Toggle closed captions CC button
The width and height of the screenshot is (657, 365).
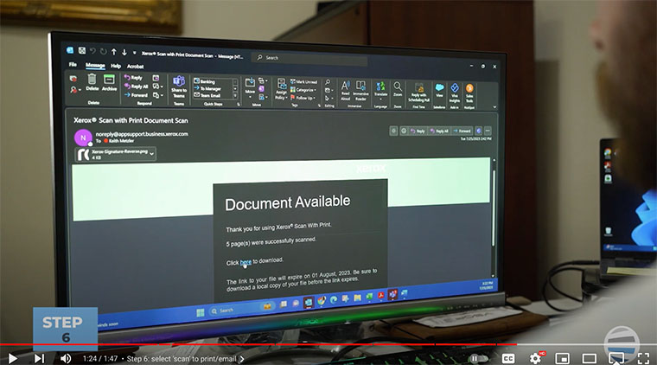click(x=508, y=358)
